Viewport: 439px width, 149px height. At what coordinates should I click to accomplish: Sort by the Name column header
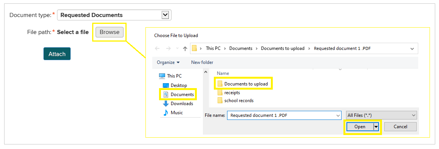coord(223,73)
